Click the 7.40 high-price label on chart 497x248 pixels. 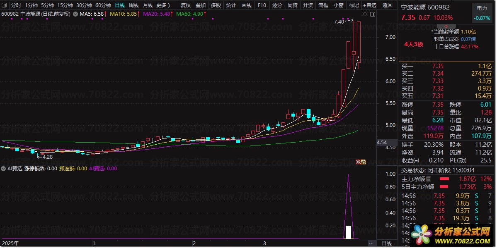339,22
